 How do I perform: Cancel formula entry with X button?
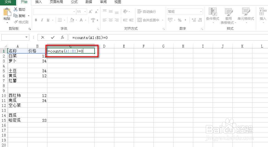(x=43, y=37)
